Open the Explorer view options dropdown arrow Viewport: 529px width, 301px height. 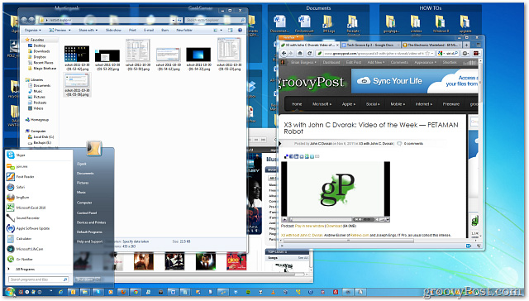[x=221, y=30]
